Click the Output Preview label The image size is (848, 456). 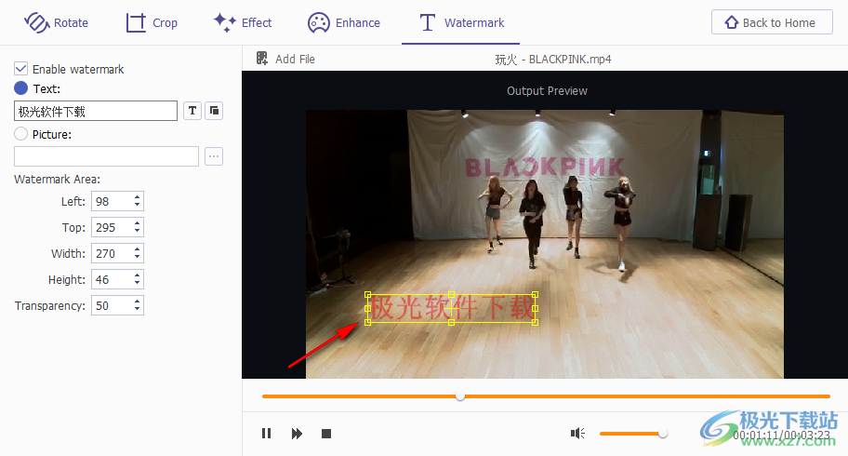[547, 91]
